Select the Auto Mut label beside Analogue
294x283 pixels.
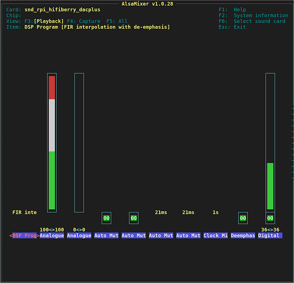click(x=106, y=235)
